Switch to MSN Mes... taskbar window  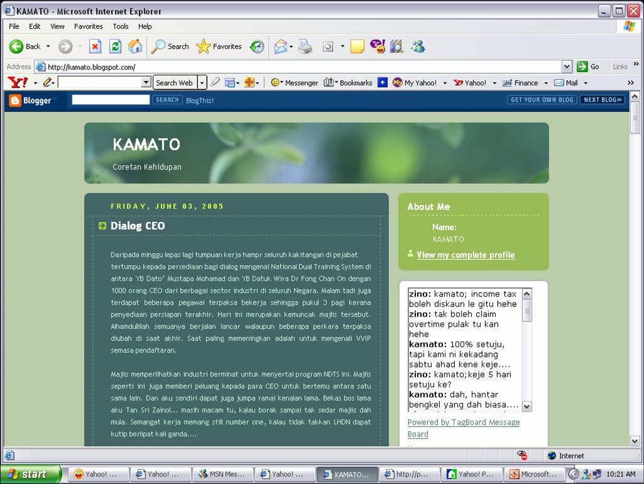tap(222, 474)
